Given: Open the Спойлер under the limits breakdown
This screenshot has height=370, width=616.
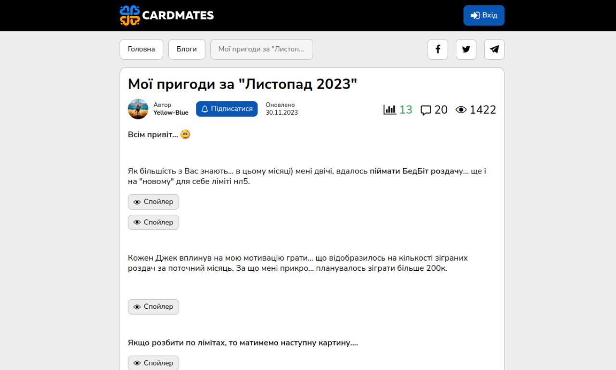Looking at the screenshot, I should (x=154, y=363).
